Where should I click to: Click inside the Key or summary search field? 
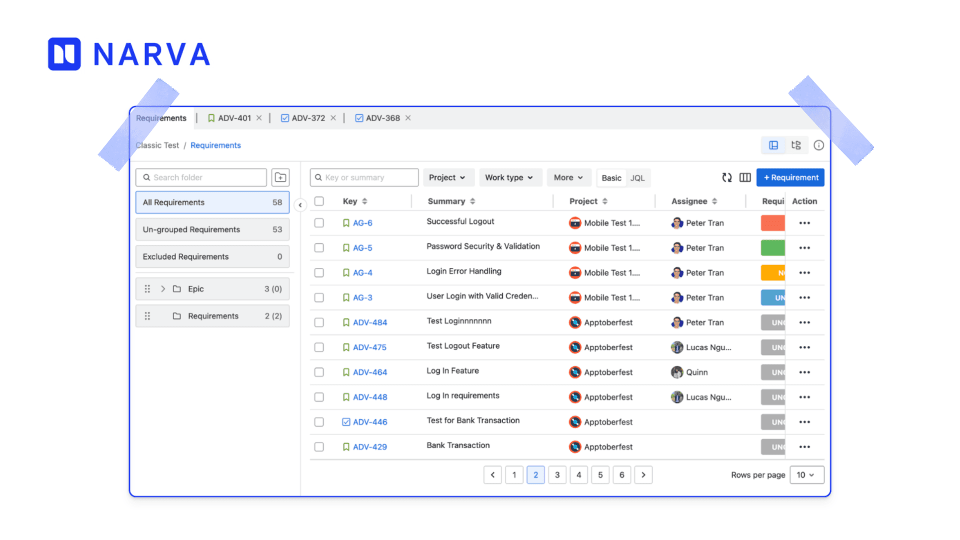[365, 177]
